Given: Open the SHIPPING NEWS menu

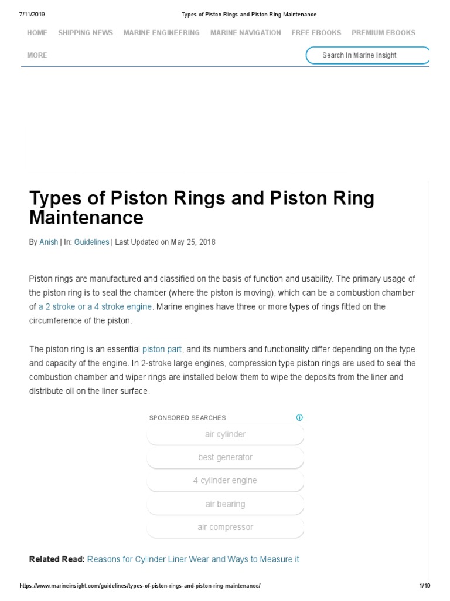Looking at the screenshot, I should [86, 33].
